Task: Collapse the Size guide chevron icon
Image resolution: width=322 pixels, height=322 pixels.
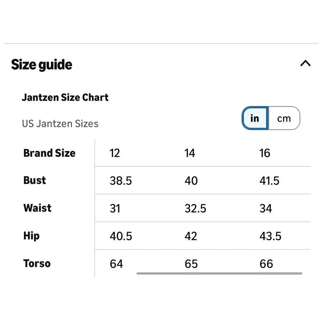Action: [305, 63]
